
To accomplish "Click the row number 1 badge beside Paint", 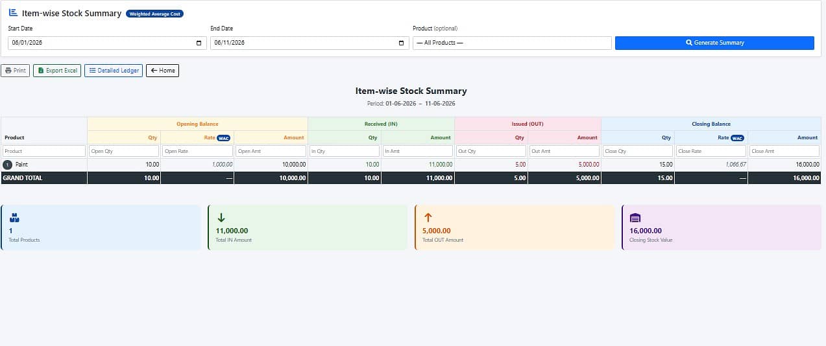I will pyautogui.click(x=8, y=165).
